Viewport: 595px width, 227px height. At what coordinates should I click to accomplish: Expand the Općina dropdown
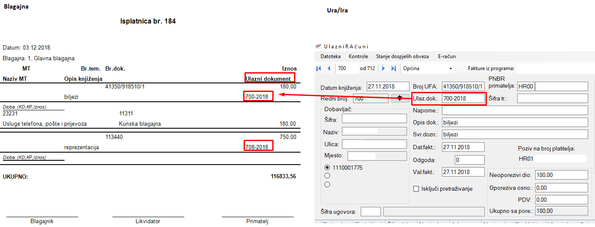(451, 68)
